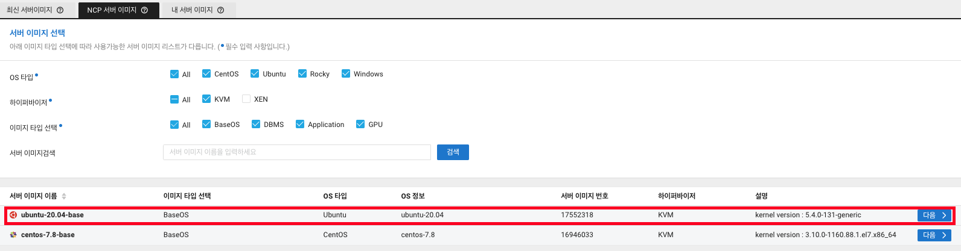Uncheck the KVM hypervisor

(206, 99)
